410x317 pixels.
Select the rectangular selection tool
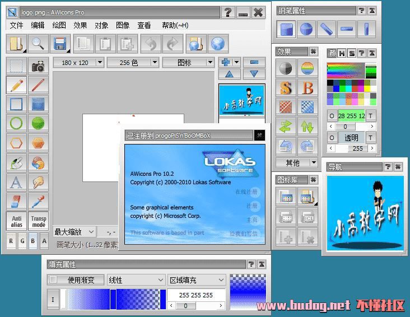click(x=16, y=67)
